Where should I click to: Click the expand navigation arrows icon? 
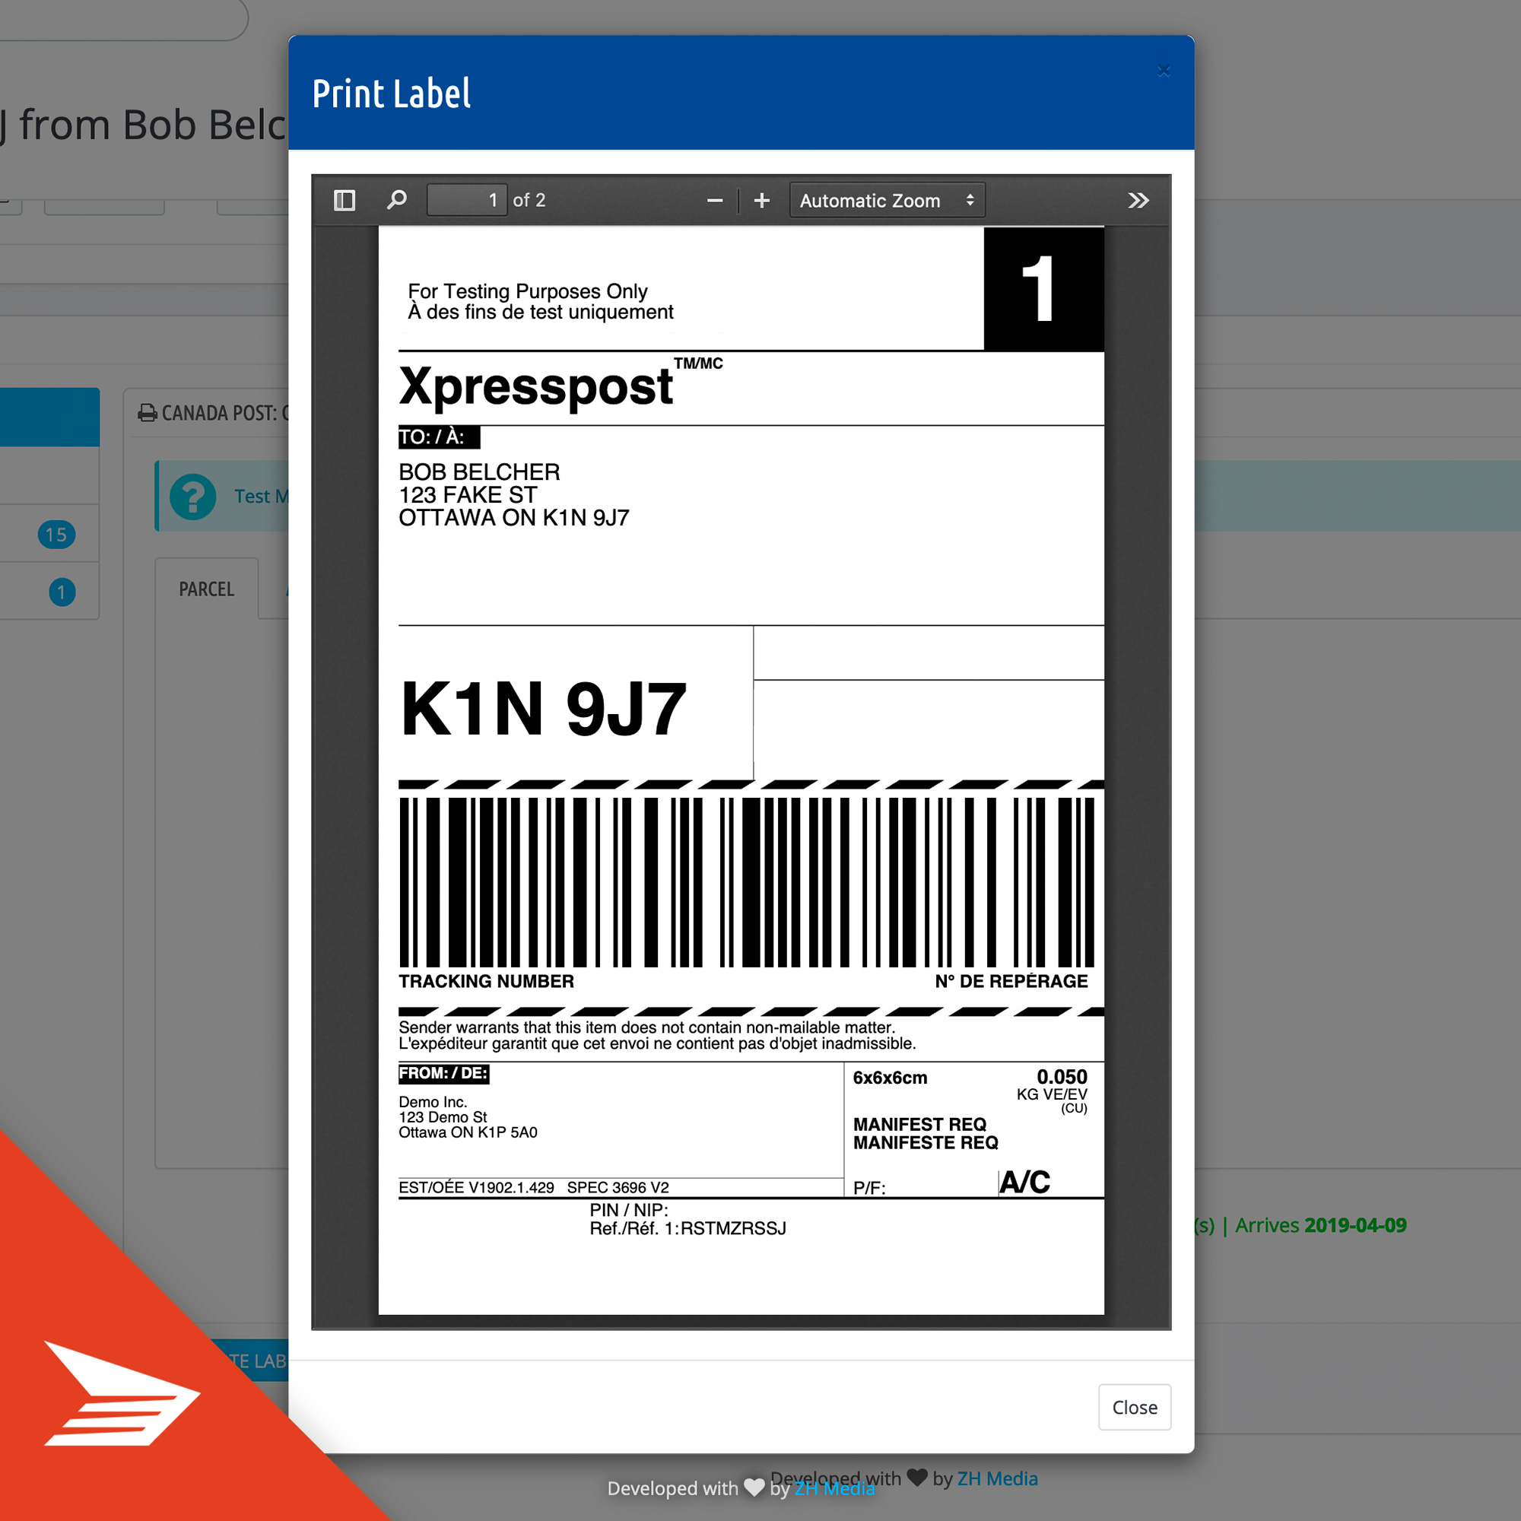pyautogui.click(x=1142, y=199)
